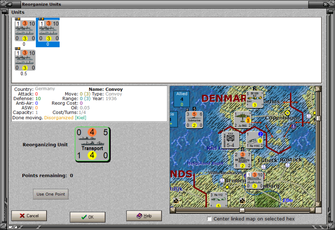Click the Bf 109 Emil fighter unit
Screen dimensions: 335x230
tap(254, 99)
